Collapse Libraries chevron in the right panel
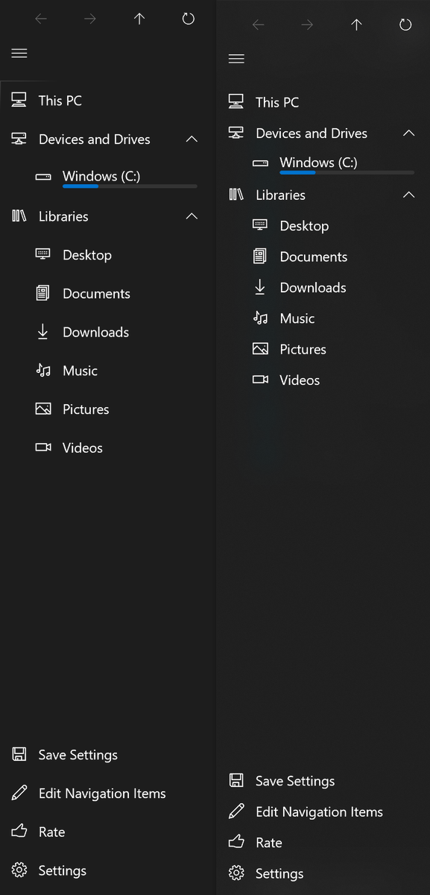The image size is (430, 895). [408, 195]
